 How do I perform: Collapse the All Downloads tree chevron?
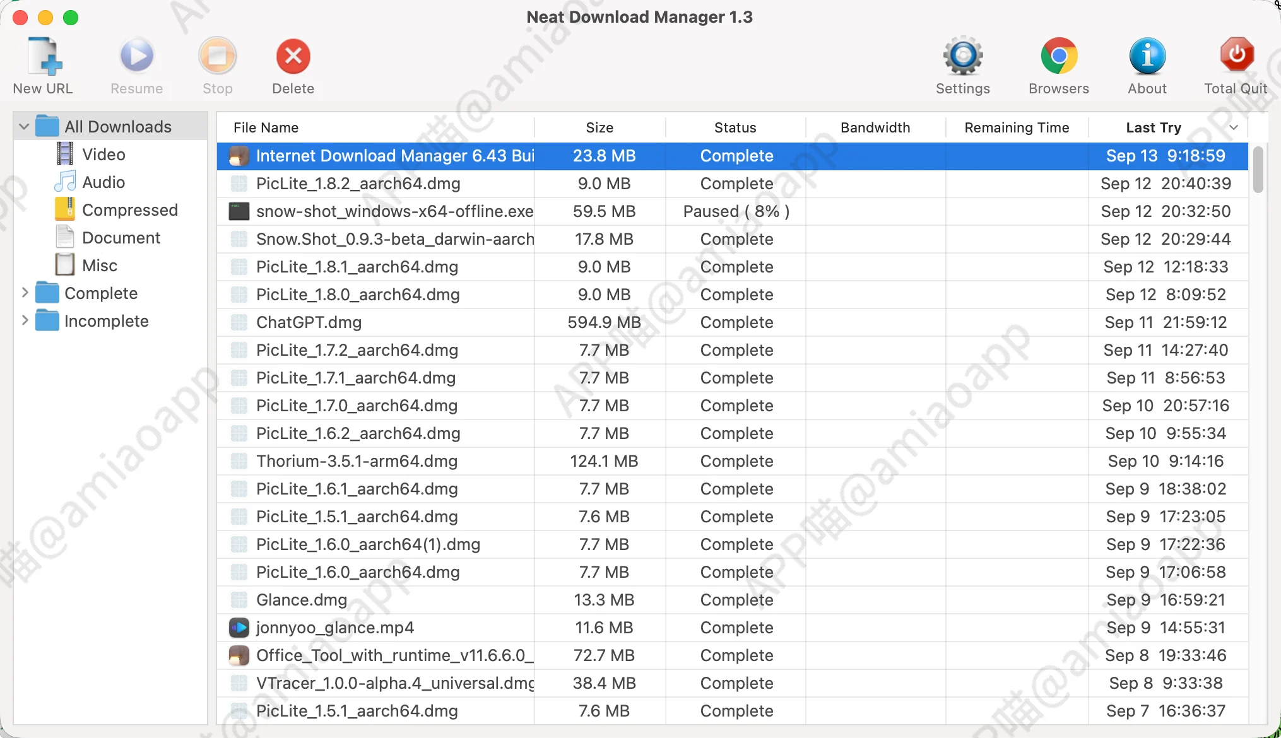pyautogui.click(x=24, y=127)
